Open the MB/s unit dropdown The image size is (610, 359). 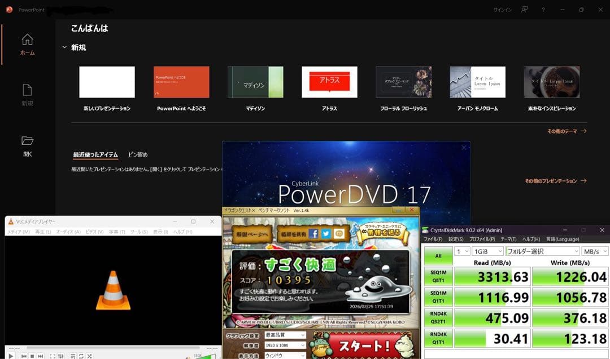tap(595, 251)
